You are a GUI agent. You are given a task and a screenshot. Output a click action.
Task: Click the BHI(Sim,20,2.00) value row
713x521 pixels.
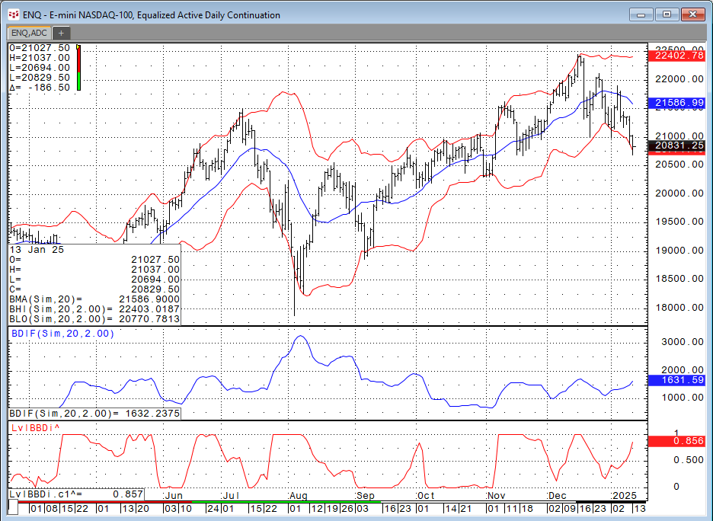pyautogui.click(x=94, y=308)
